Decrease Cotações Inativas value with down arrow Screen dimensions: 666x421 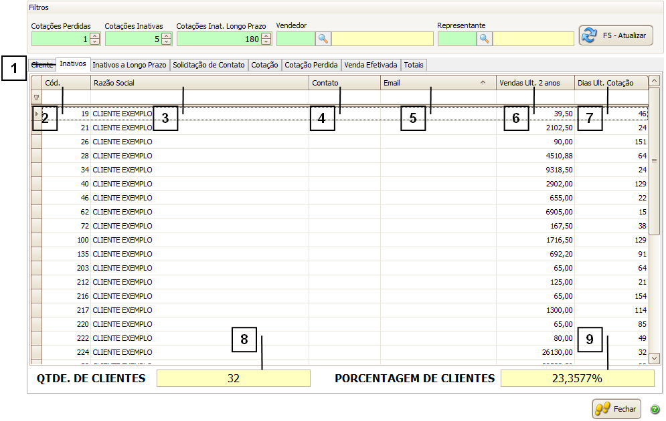point(166,42)
